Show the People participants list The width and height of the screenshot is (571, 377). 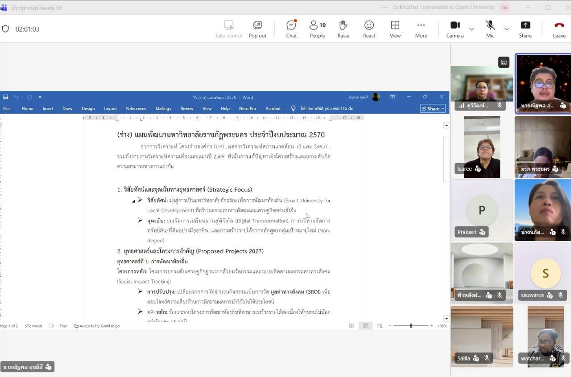click(317, 29)
